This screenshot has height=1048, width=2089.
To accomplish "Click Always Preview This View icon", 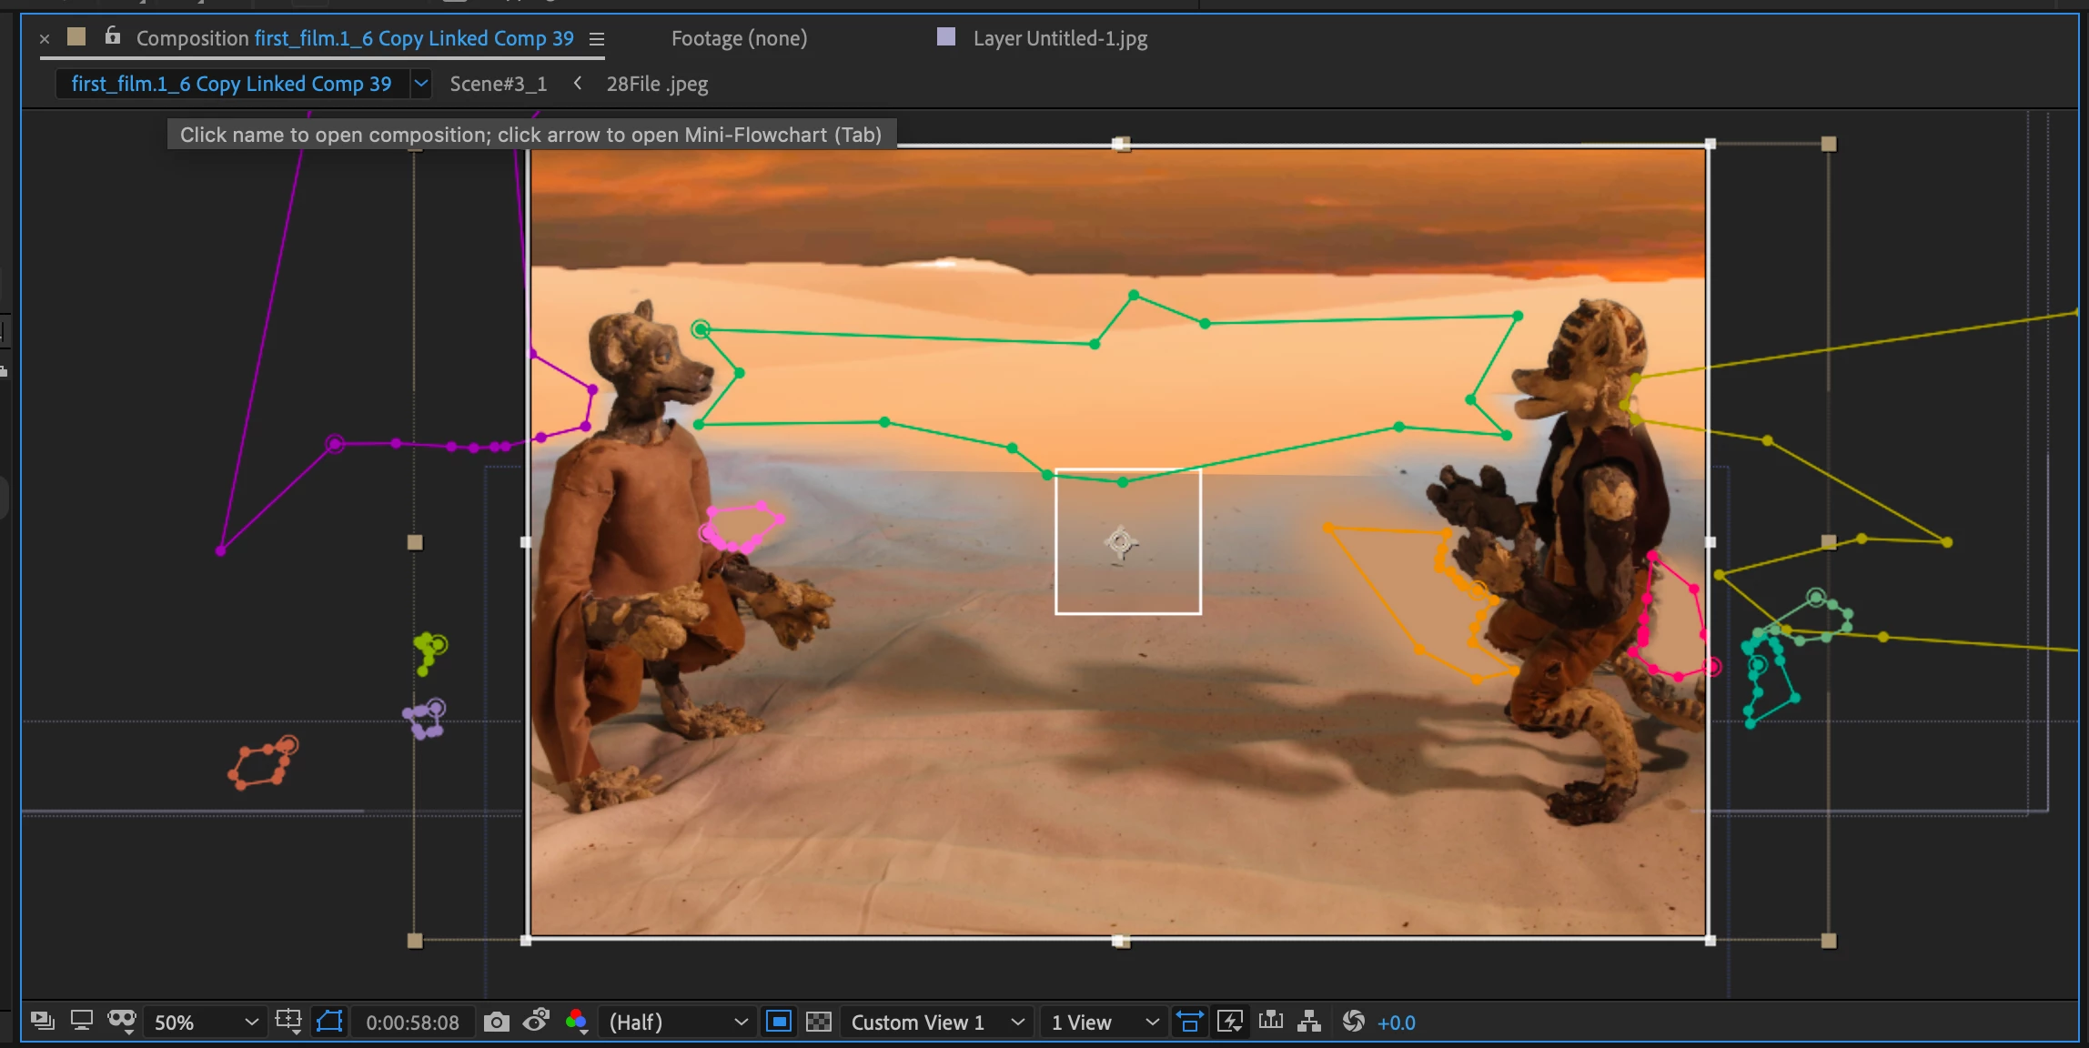I will click(x=42, y=1022).
